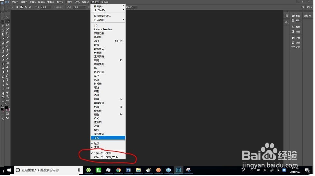Open the 文件(F) menu
The height and width of the screenshot is (176, 315).
15,2
